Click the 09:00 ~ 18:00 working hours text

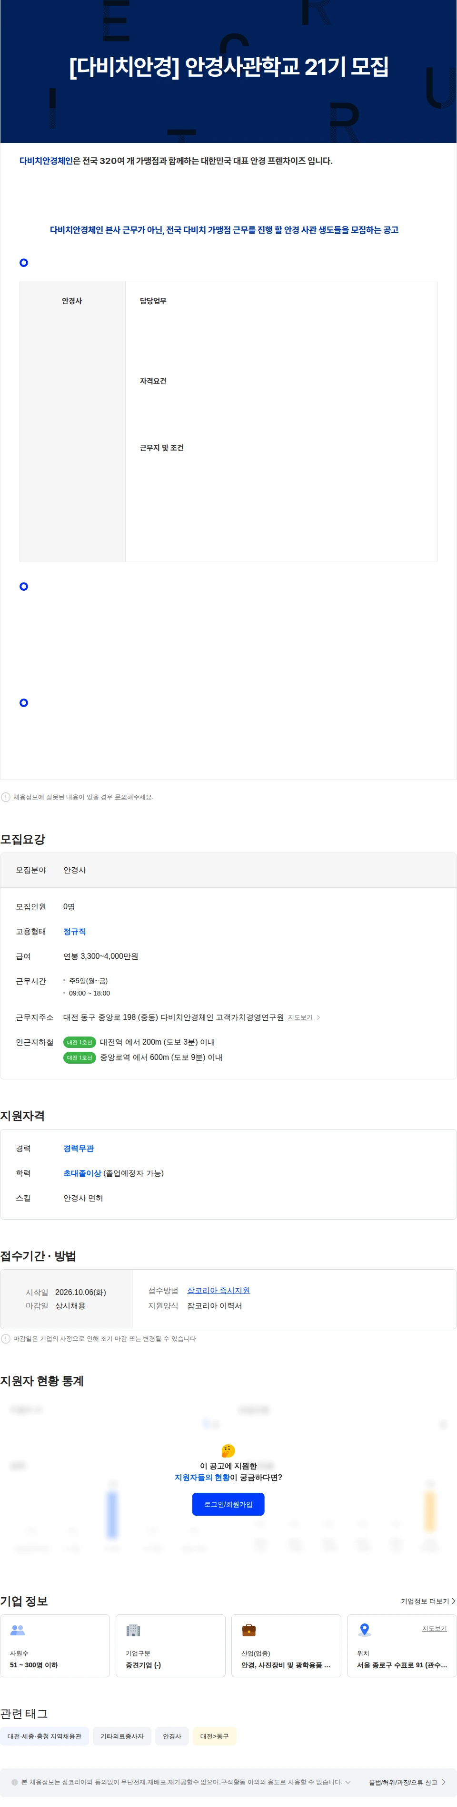89,993
